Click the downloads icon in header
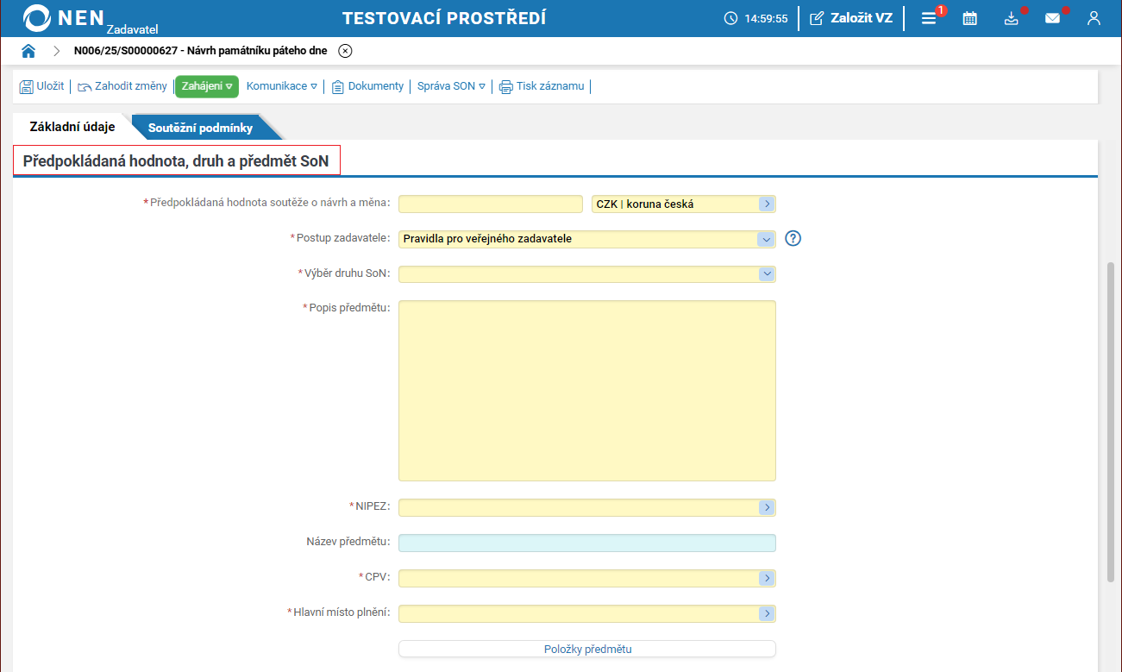The width and height of the screenshot is (1122, 672). [1012, 18]
